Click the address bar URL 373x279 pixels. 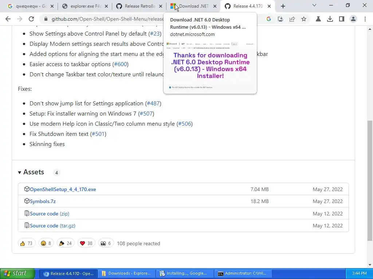(107, 19)
